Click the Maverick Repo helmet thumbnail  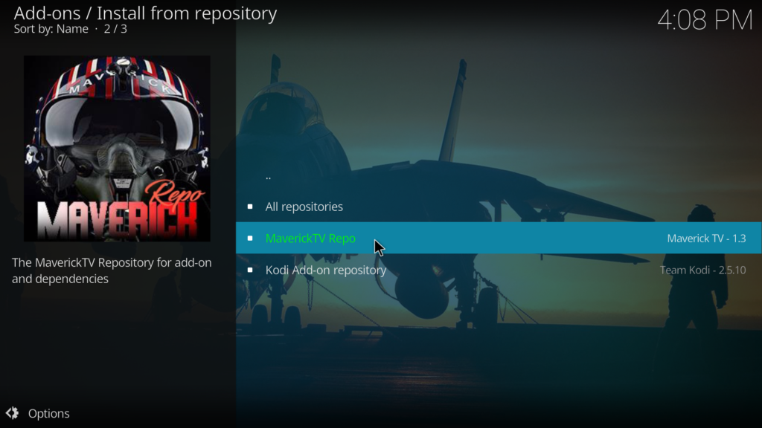[117, 148]
